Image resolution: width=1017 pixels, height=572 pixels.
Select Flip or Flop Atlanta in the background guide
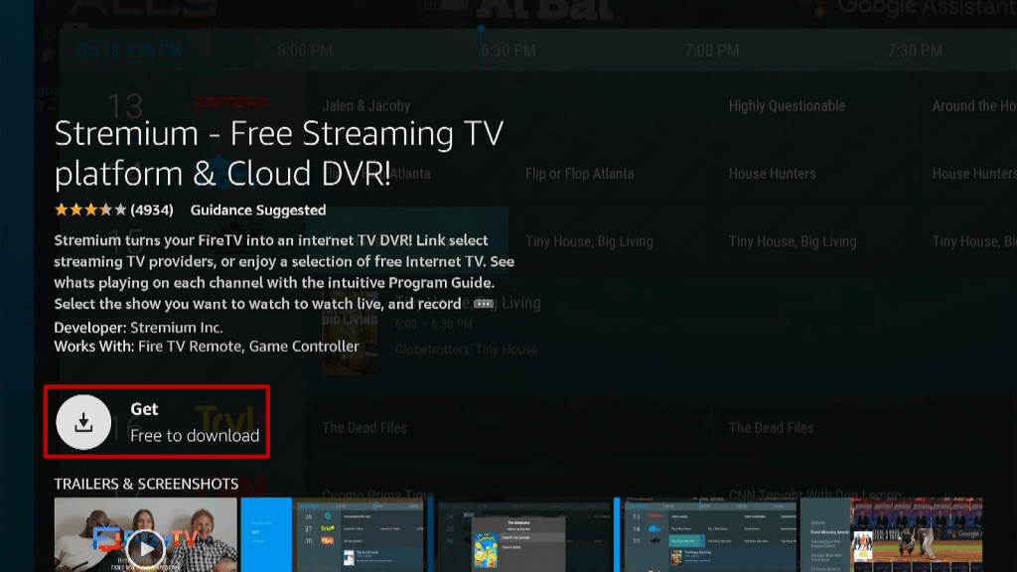coord(579,174)
